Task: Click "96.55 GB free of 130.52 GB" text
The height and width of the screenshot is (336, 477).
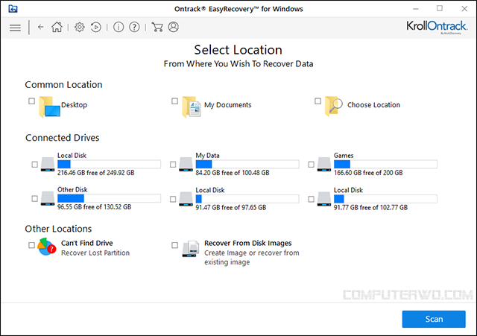Action: pos(95,207)
